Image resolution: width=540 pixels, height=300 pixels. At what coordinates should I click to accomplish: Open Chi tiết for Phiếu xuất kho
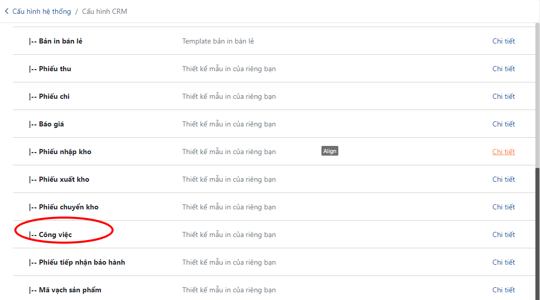tap(504, 179)
